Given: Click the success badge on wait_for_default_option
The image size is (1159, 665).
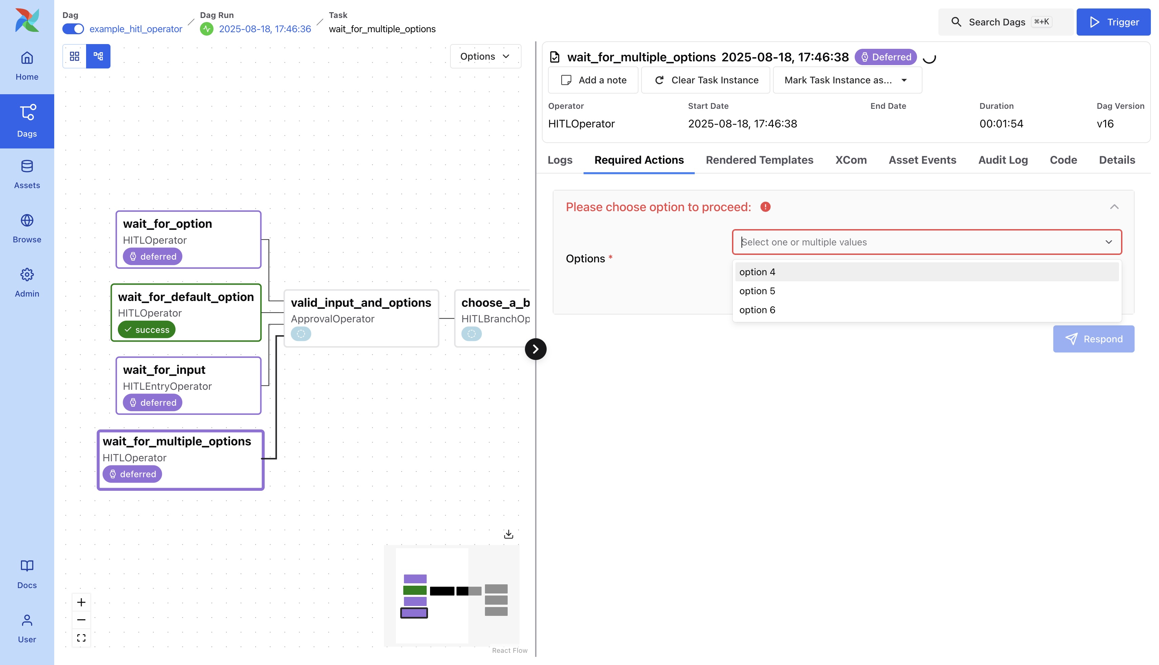Looking at the screenshot, I should pyautogui.click(x=147, y=329).
